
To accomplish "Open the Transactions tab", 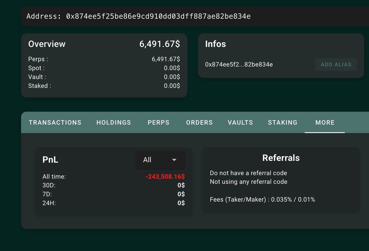I will [x=55, y=123].
